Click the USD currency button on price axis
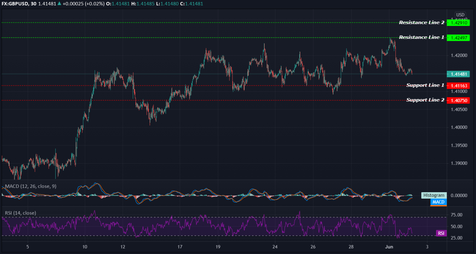The image size is (476, 254). click(460, 15)
